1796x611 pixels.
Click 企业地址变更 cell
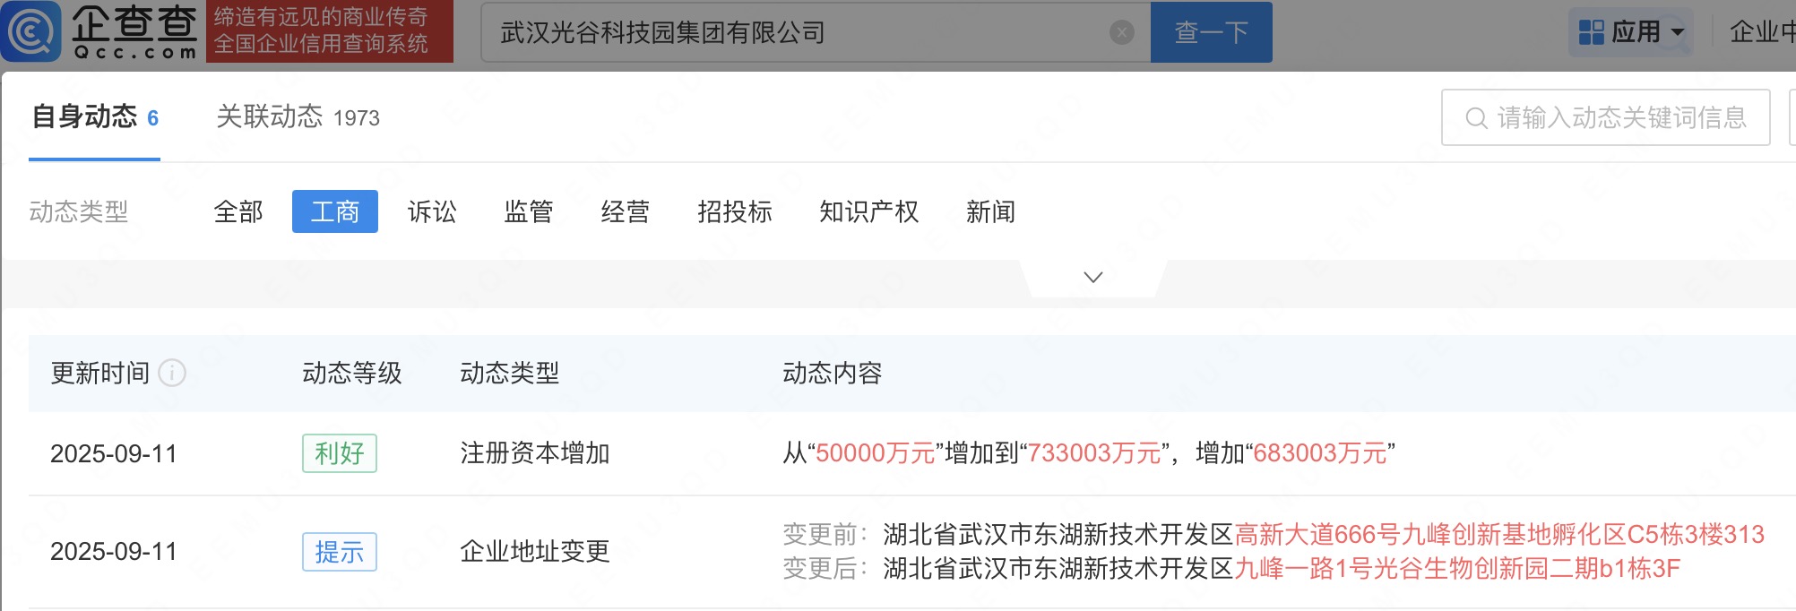[535, 552]
